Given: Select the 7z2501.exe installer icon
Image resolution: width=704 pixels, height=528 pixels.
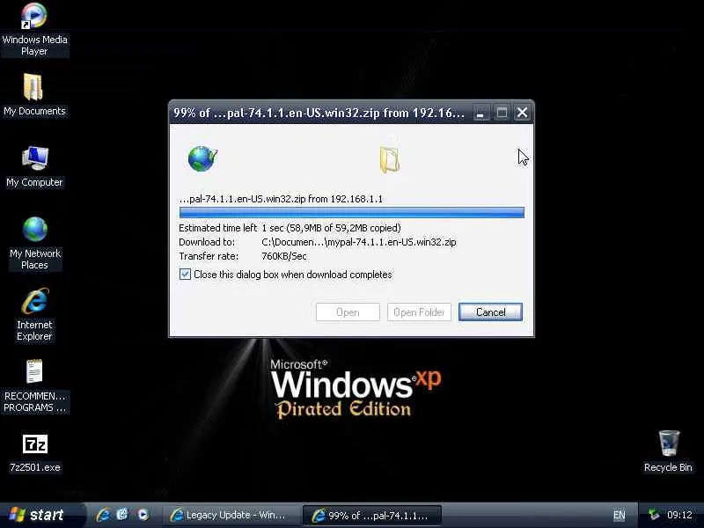Looking at the screenshot, I should pos(34,452).
